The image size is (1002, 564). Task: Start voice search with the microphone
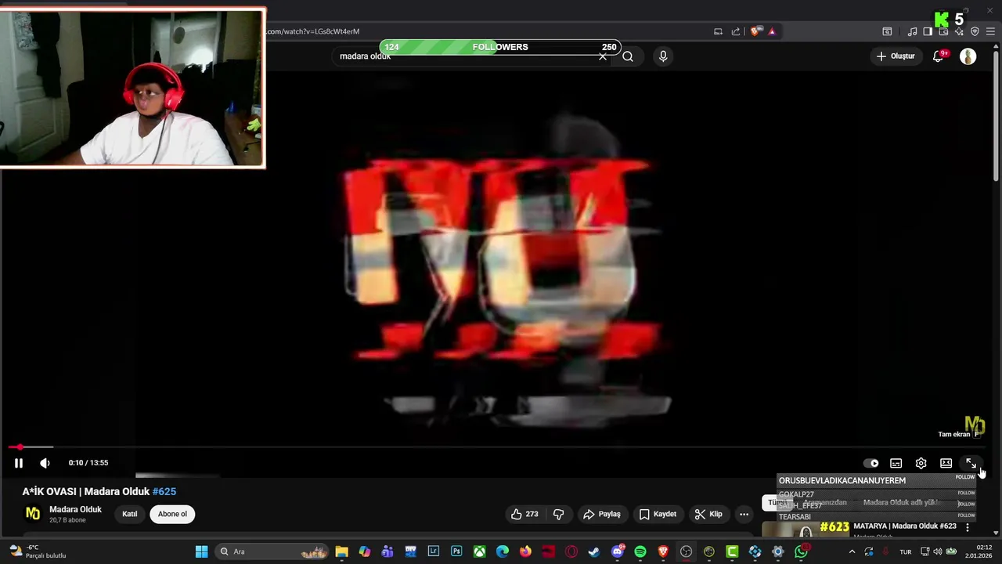[x=663, y=56]
